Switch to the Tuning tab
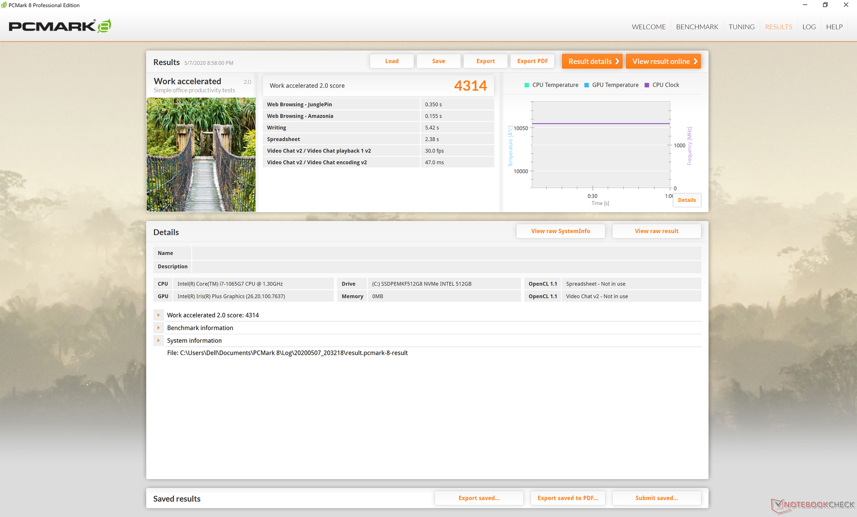 (x=741, y=27)
